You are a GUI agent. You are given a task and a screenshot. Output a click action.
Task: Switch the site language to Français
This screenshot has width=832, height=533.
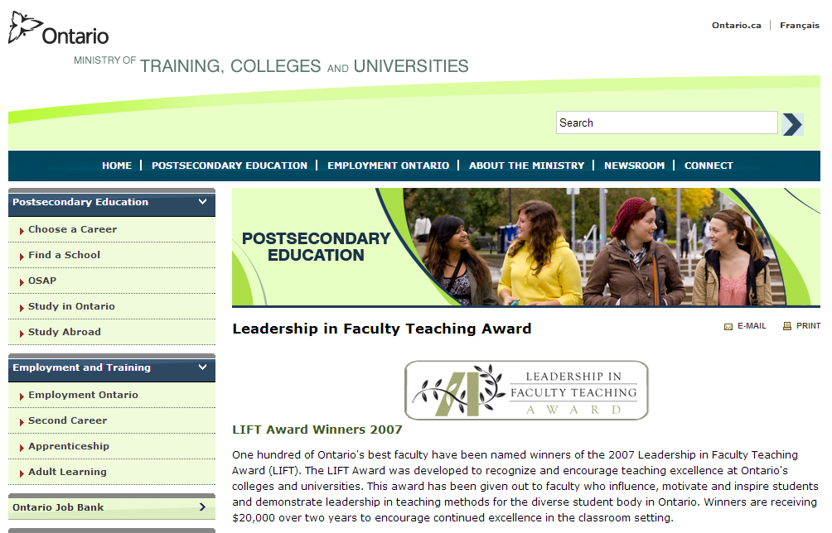tap(800, 26)
